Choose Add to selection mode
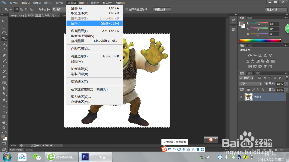 click(x=22, y=10)
